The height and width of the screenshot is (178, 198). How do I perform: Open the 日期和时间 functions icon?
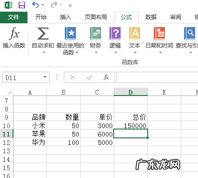tap(159, 33)
